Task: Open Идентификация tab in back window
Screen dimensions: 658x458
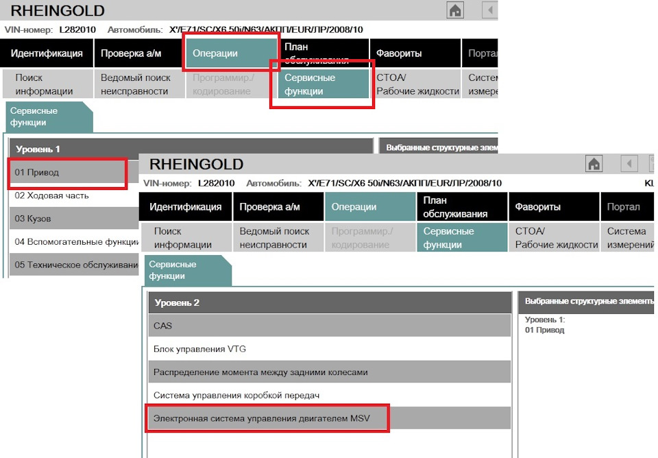Action: (47, 53)
